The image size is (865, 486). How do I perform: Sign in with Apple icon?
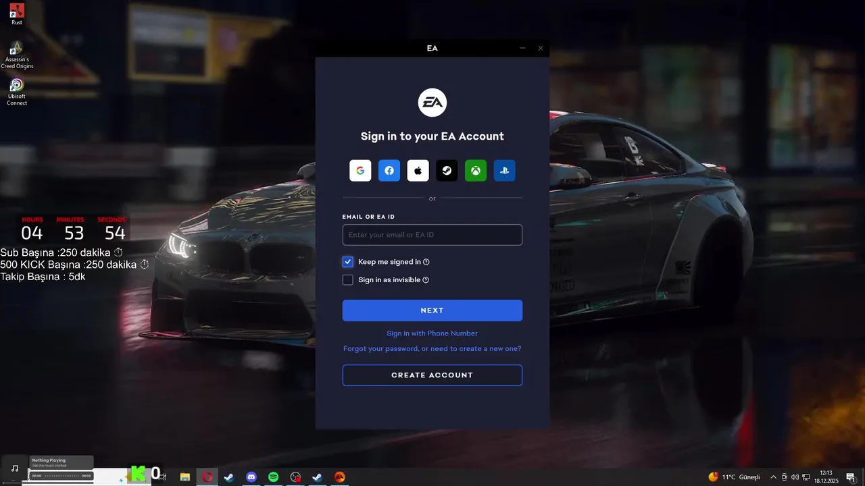click(x=418, y=171)
